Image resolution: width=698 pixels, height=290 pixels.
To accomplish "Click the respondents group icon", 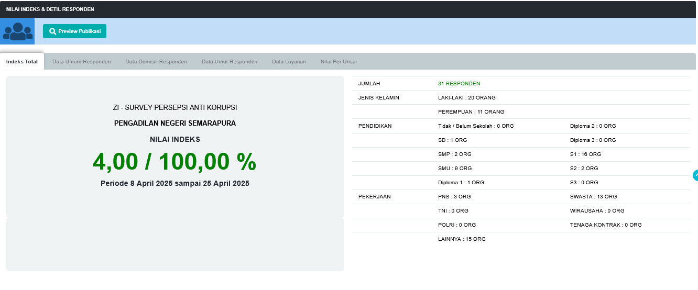I will click(17, 31).
